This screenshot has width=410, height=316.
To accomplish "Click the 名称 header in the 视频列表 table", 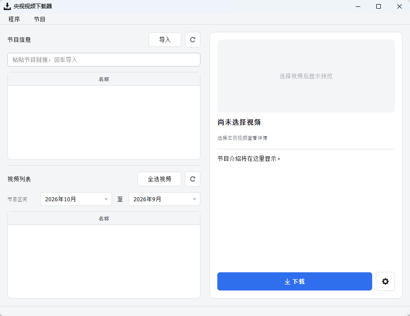I will [104, 219].
